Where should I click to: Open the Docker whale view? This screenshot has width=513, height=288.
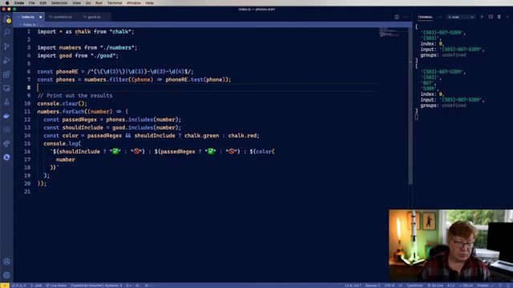pyautogui.click(x=6, y=116)
